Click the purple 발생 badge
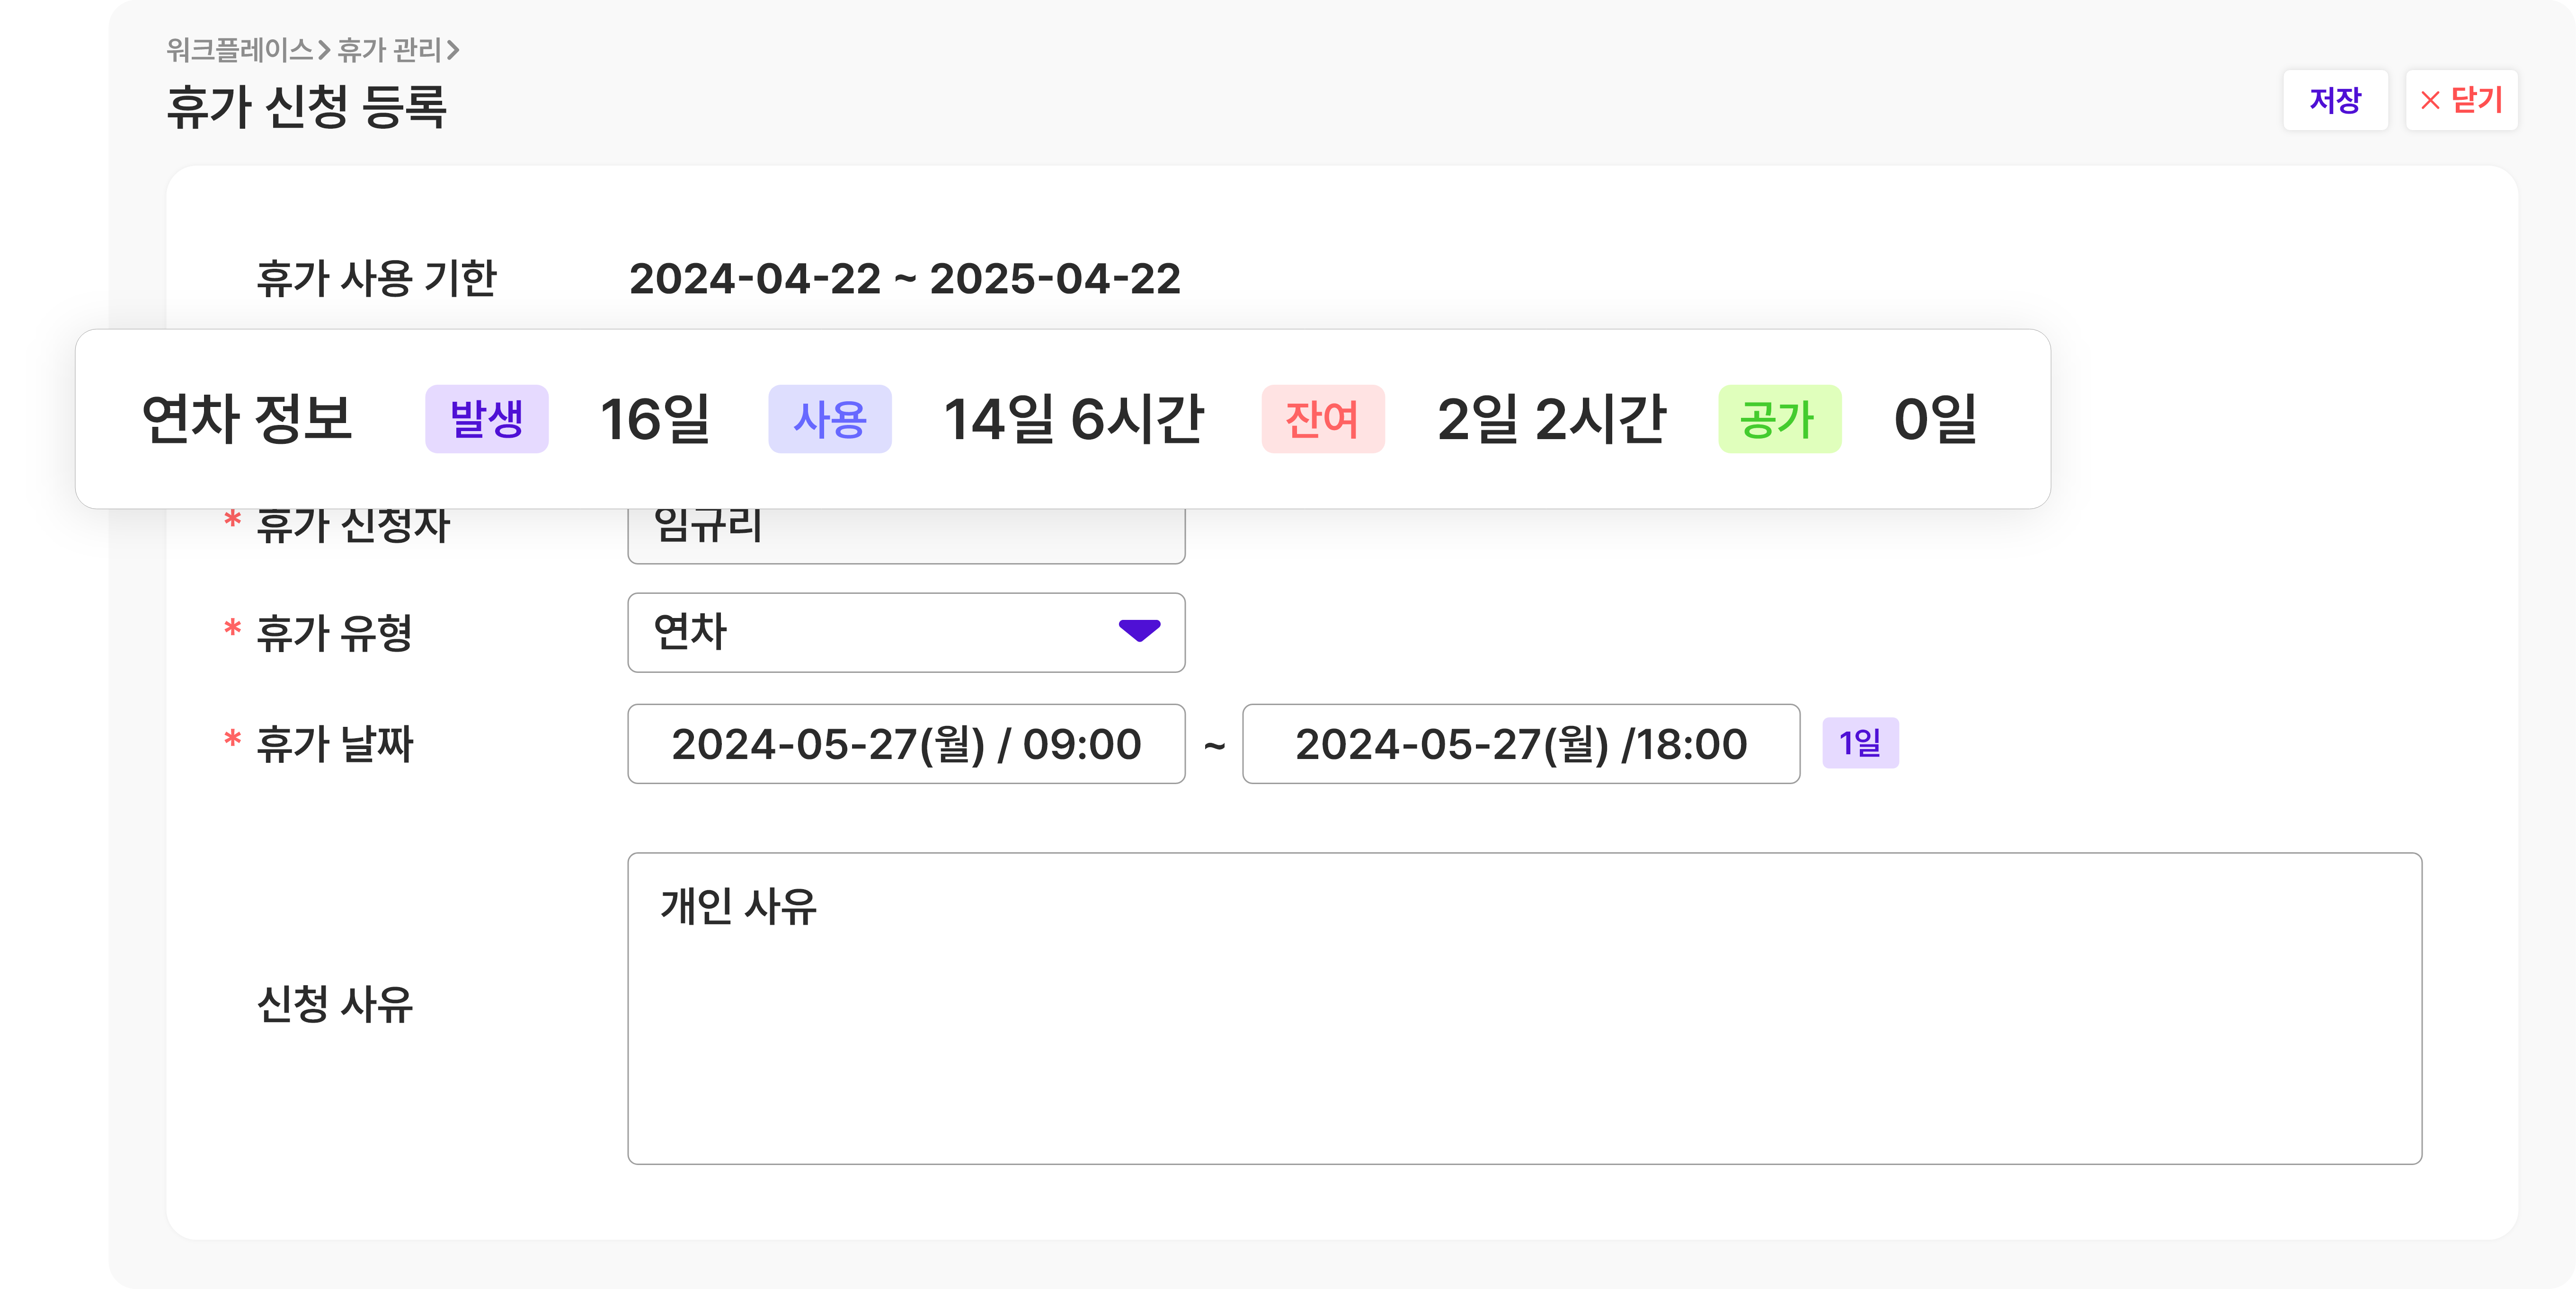The height and width of the screenshot is (1289, 2576). 487,419
